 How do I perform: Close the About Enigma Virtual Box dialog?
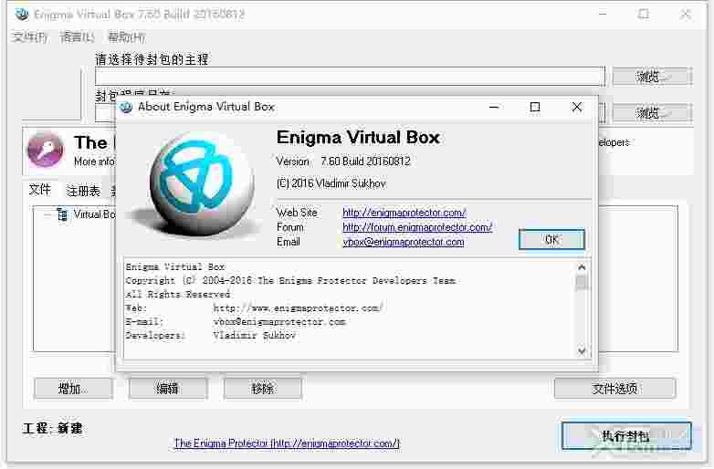[x=576, y=107]
